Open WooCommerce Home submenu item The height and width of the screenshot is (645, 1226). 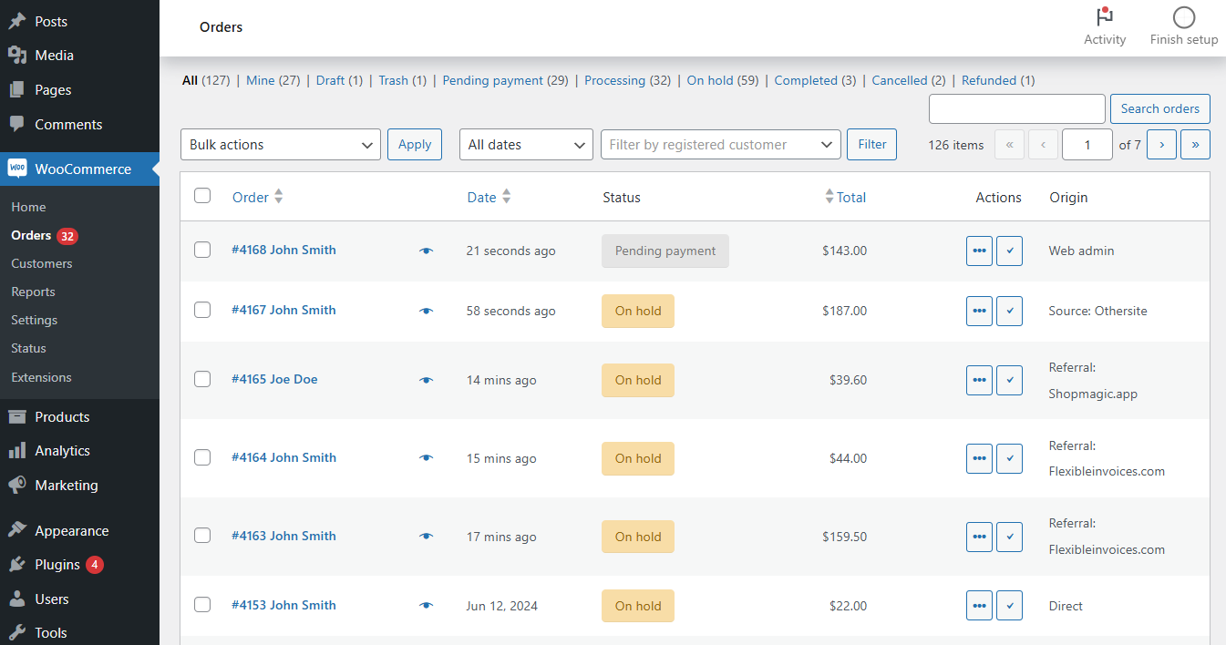pyautogui.click(x=28, y=207)
